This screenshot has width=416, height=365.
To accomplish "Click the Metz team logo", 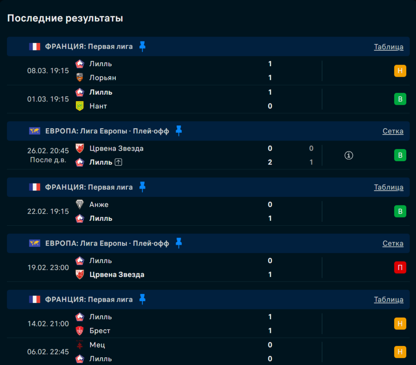I will pos(80,345).
